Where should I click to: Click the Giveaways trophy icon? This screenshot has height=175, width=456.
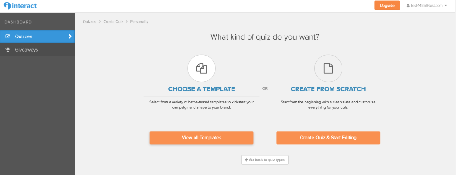point(8,50)
